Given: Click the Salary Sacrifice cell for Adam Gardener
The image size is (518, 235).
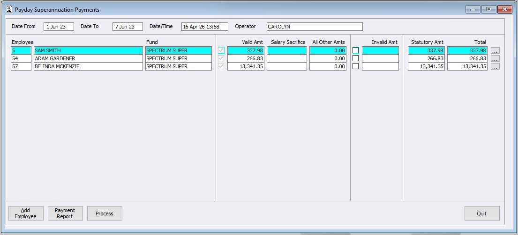Looking at the screenshot, I should click(x=286, y=58).
